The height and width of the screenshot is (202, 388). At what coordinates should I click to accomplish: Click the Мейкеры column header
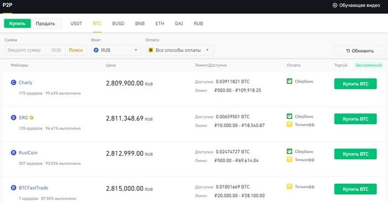click(19, 65)
